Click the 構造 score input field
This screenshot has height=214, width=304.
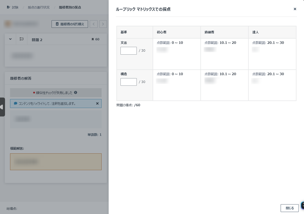pos(129,82)
